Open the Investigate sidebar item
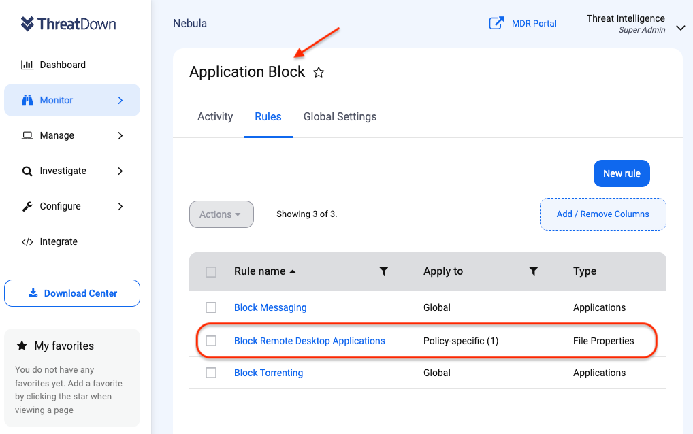693x434 pixels. pyautogui.click(x=63, y=171)
